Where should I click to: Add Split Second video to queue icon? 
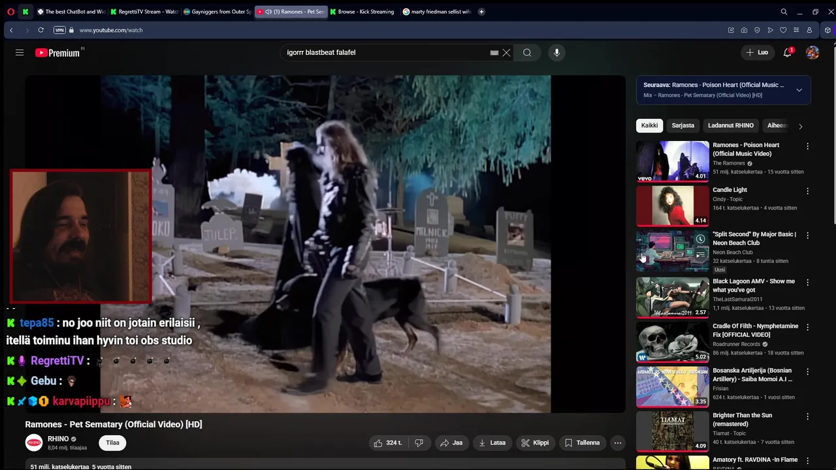700,255
